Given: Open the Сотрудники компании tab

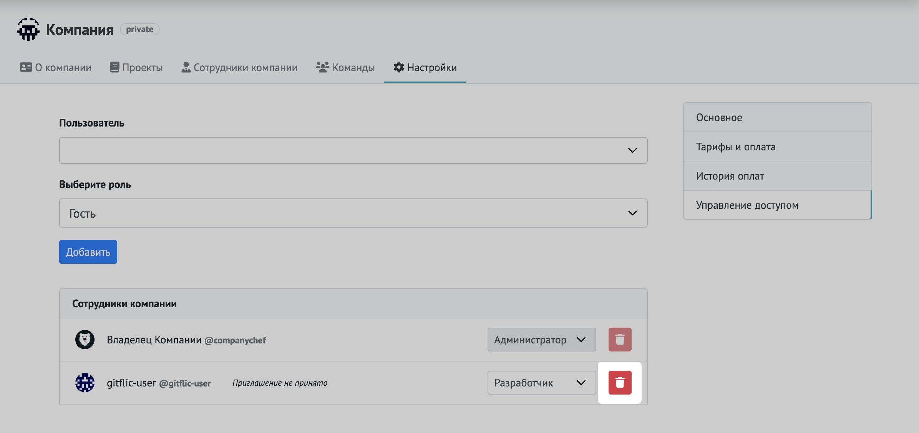Looking at the screenshot, I should pyautogui.click(x=239, y=68).
